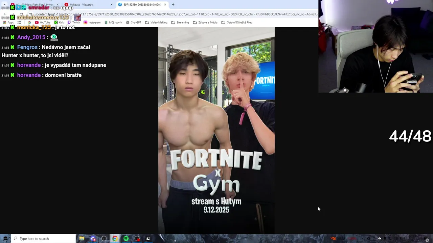The height and width of the screenshot is (243, 433).
Task: Click username Andy_2015 in chat
Action: (x=31, y=37)
